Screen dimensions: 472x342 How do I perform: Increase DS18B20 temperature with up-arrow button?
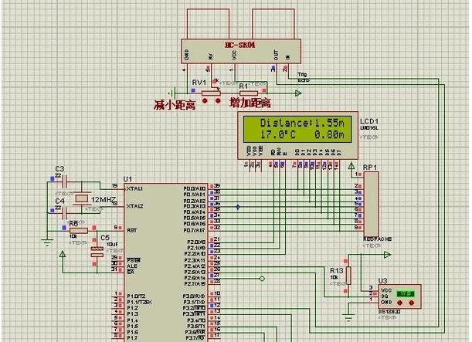[x=412, y=303]
